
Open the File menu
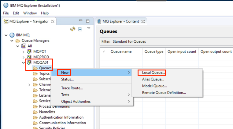pos(6,13)
